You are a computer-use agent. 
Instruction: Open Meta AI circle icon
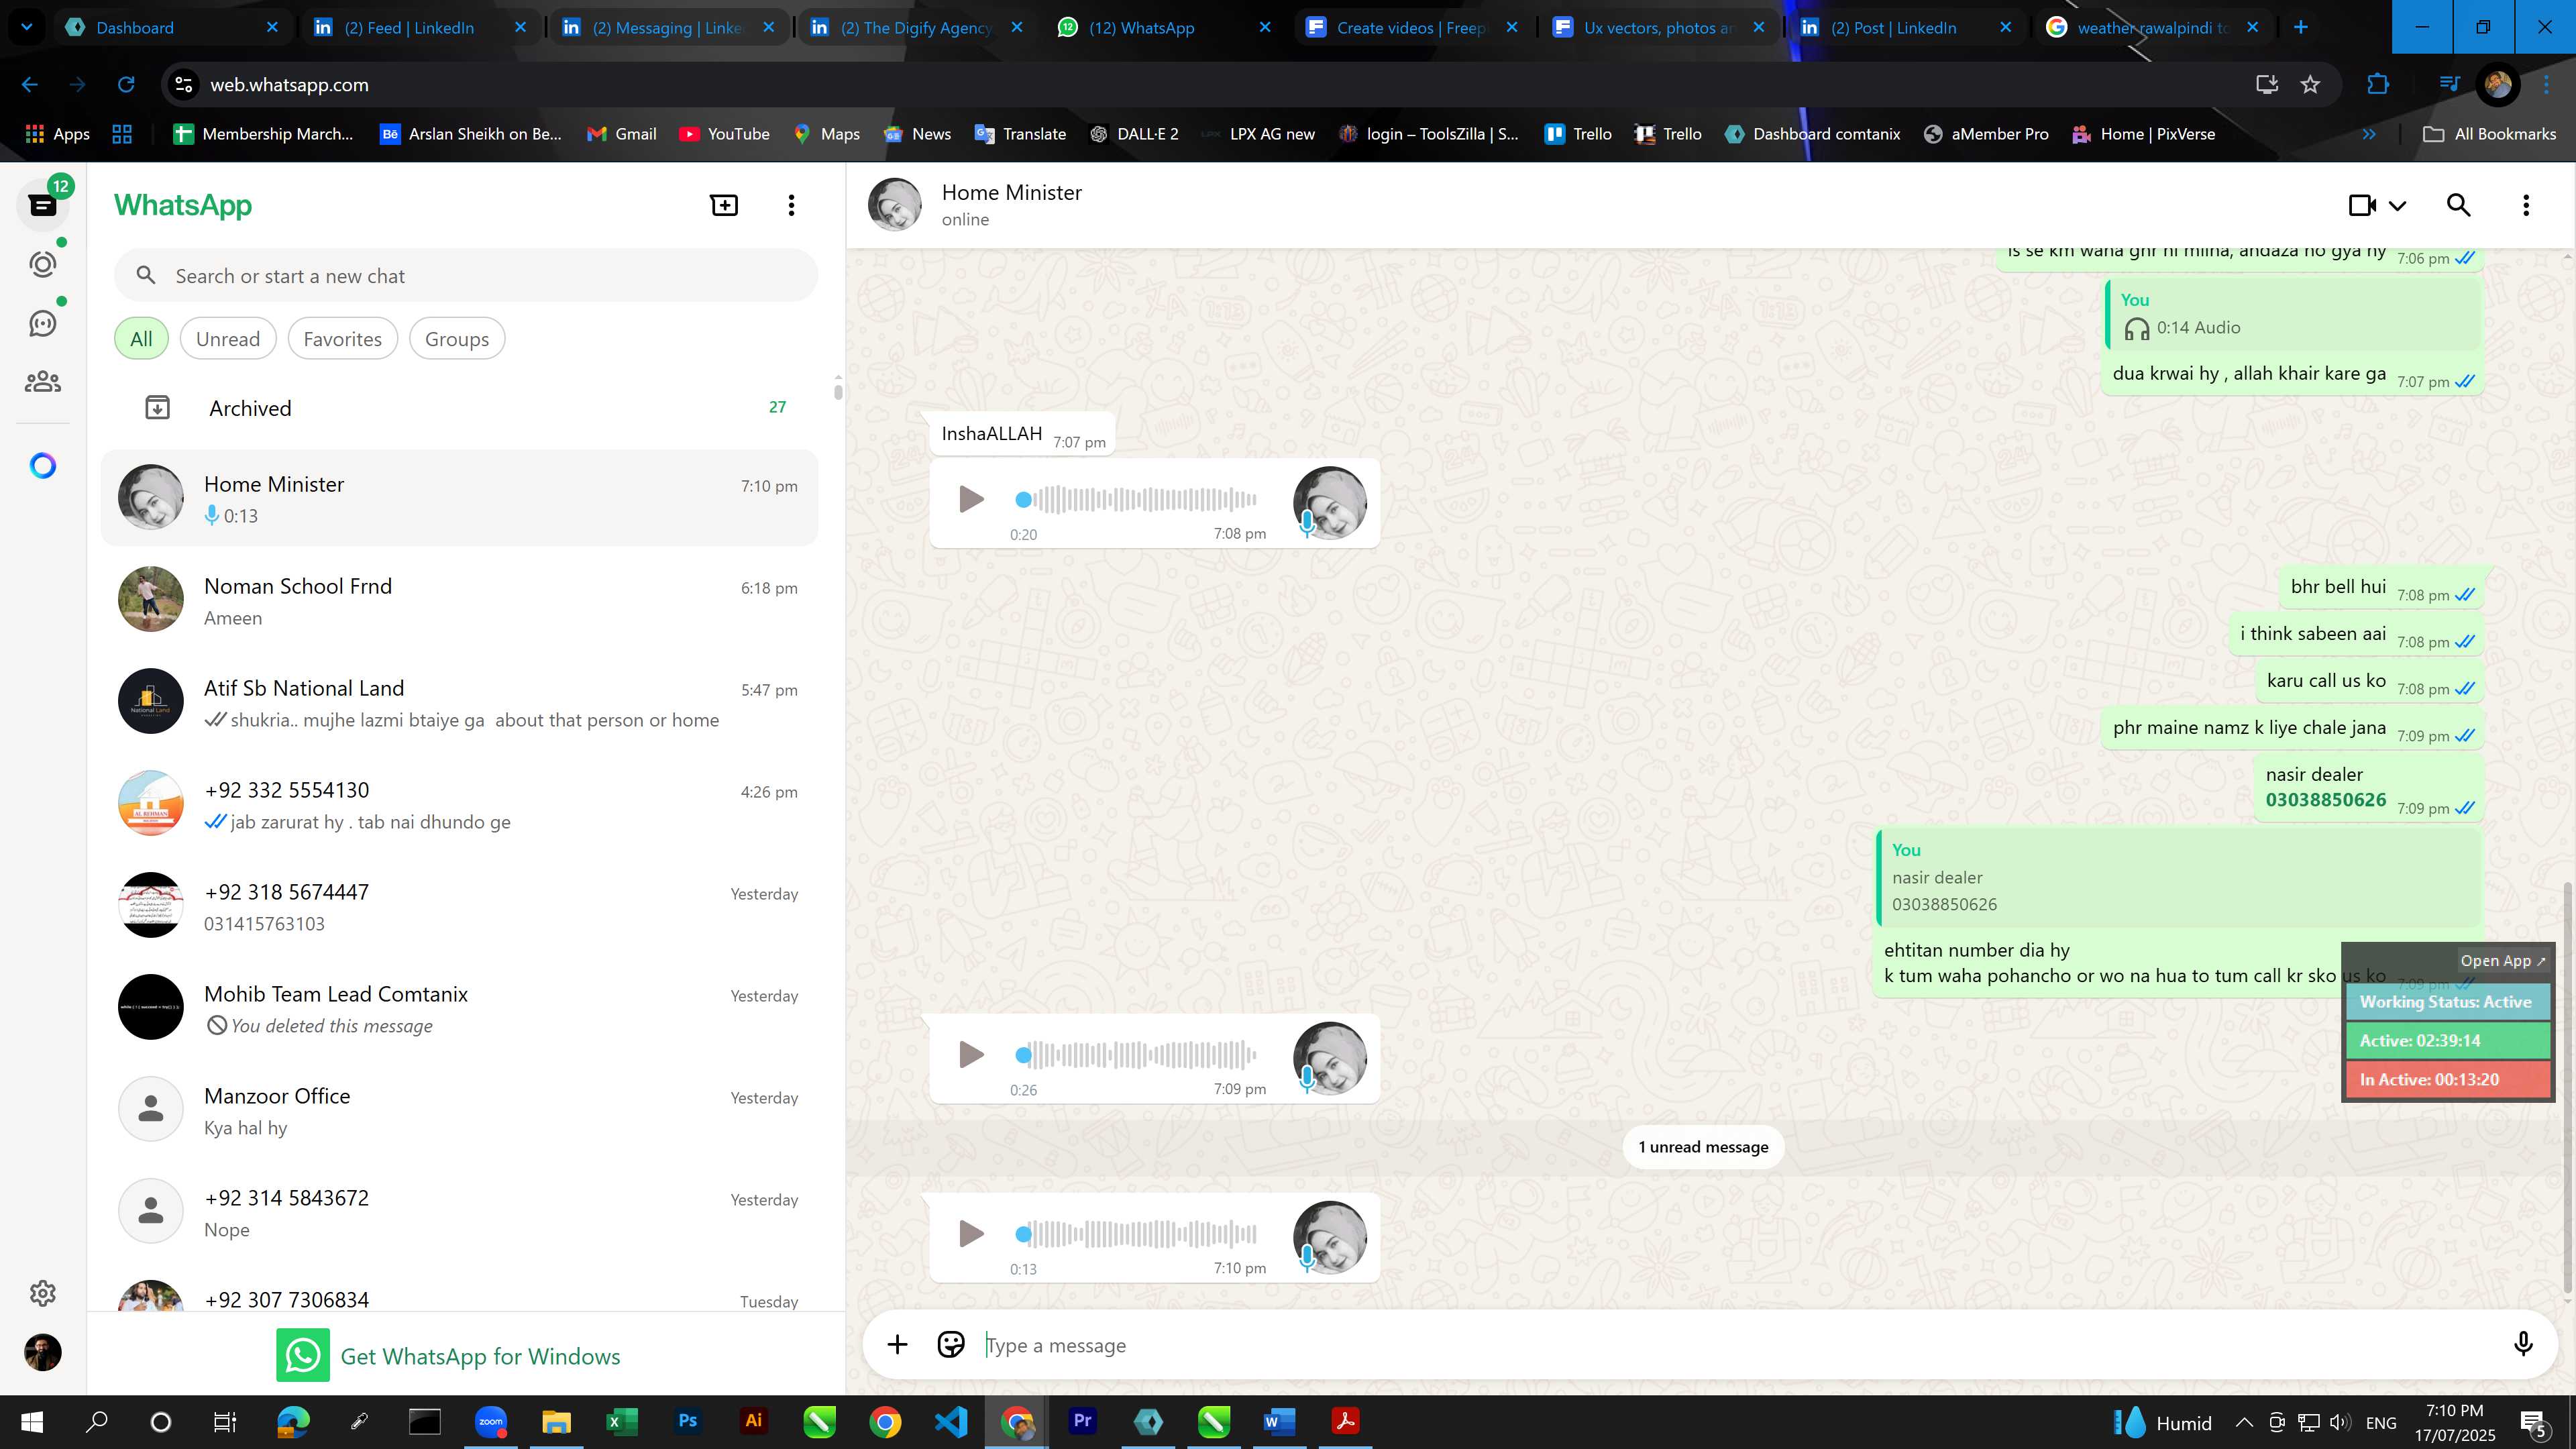pos(42,465)
